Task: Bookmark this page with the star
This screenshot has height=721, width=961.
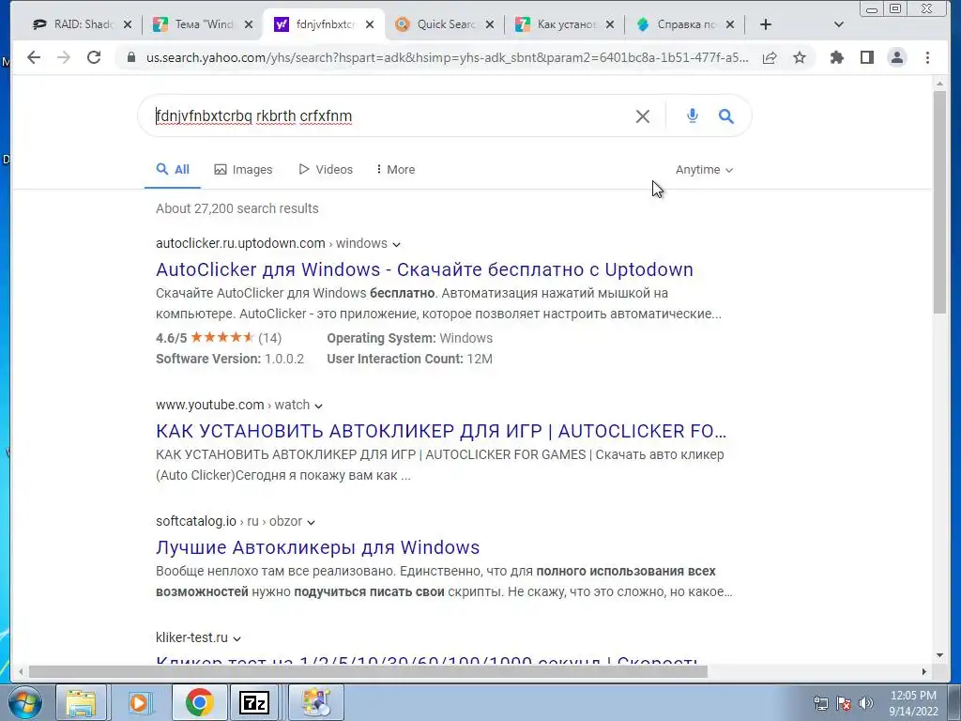Action: [x=800, y=57]
